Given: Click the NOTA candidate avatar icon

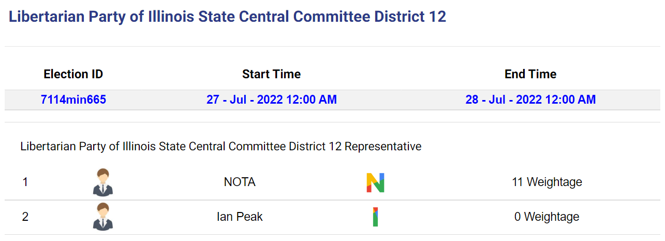Looking at the screenshot, I should coord(103,182).
